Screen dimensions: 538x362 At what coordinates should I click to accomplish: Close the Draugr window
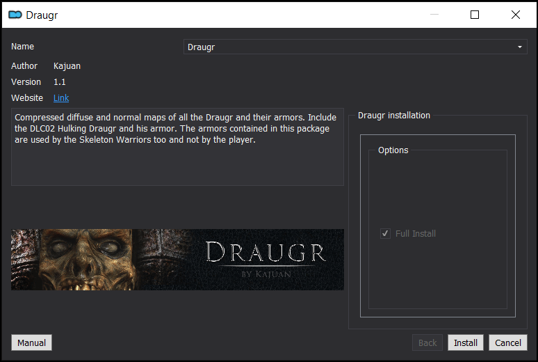(515, 15)
